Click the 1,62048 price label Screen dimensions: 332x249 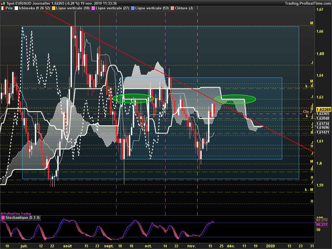[x=322, y=118]
